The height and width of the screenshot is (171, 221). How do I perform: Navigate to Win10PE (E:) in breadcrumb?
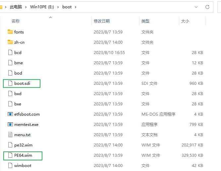click(x=42, y=7)
